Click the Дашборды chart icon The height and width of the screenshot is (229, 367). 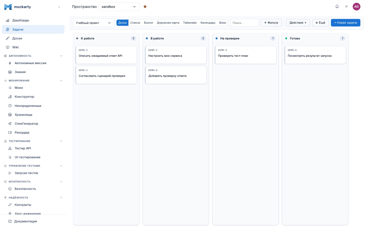[8, 20]
